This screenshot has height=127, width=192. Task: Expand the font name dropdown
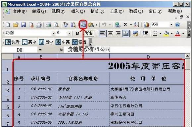pos(53,33)
